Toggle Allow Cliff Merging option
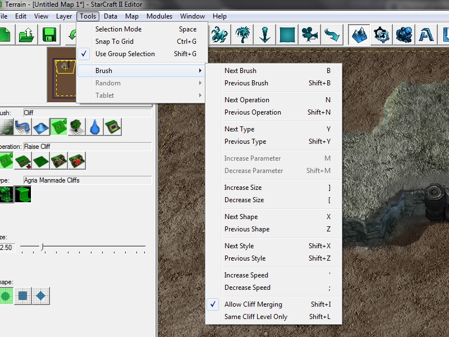The width and height of the screenshot is (449, 337). 274,304
